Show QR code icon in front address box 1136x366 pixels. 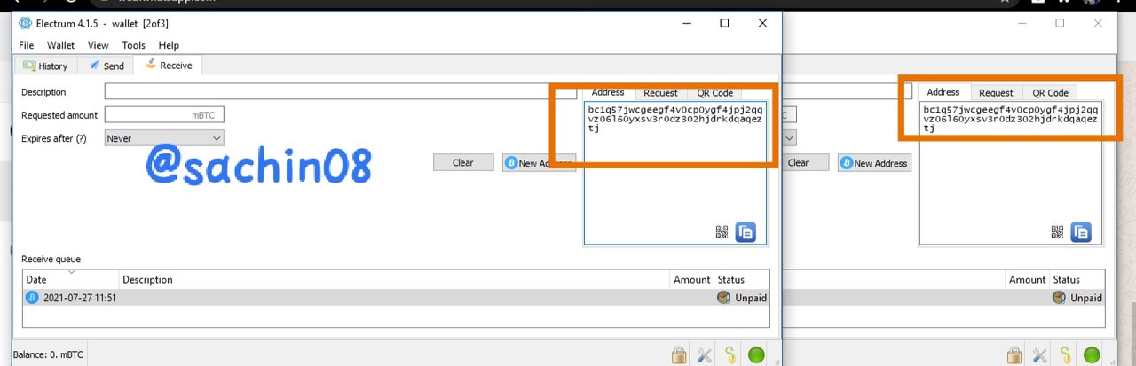click(x=722, y=232)
